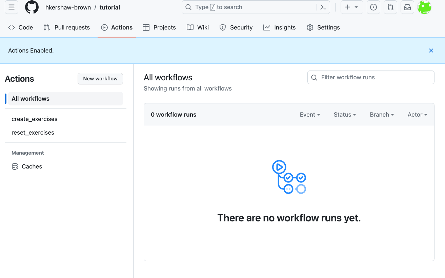The width and height of the screenshot is (445, 278).
Task: Expand the Actor filter dropdown
Action: pos(418,115)
